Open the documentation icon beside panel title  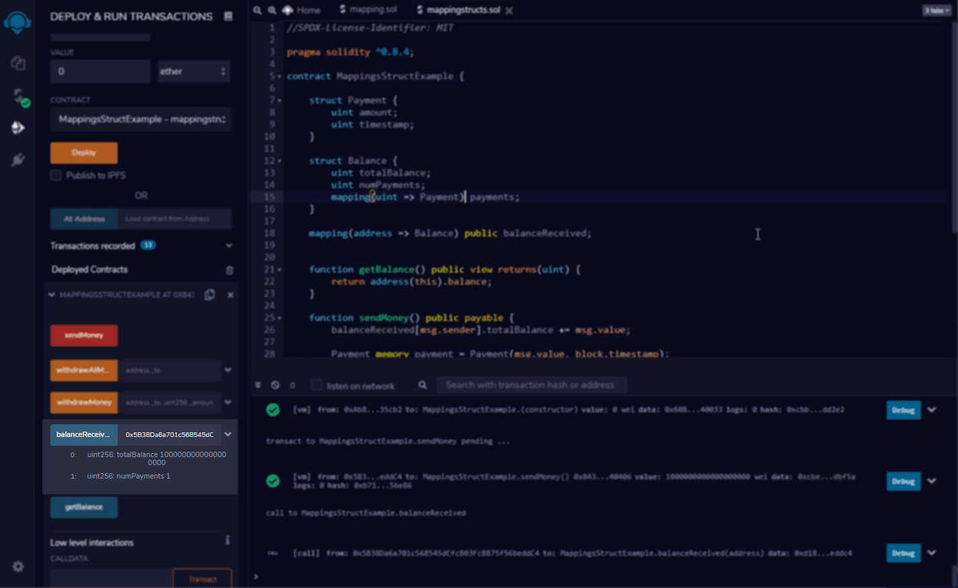[x=228, y=16]
